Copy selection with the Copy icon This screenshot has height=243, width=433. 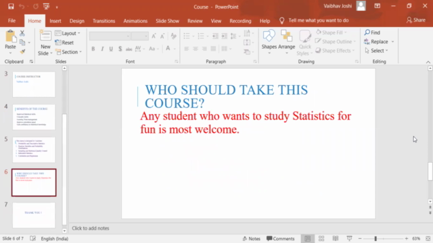click(22, 43)
